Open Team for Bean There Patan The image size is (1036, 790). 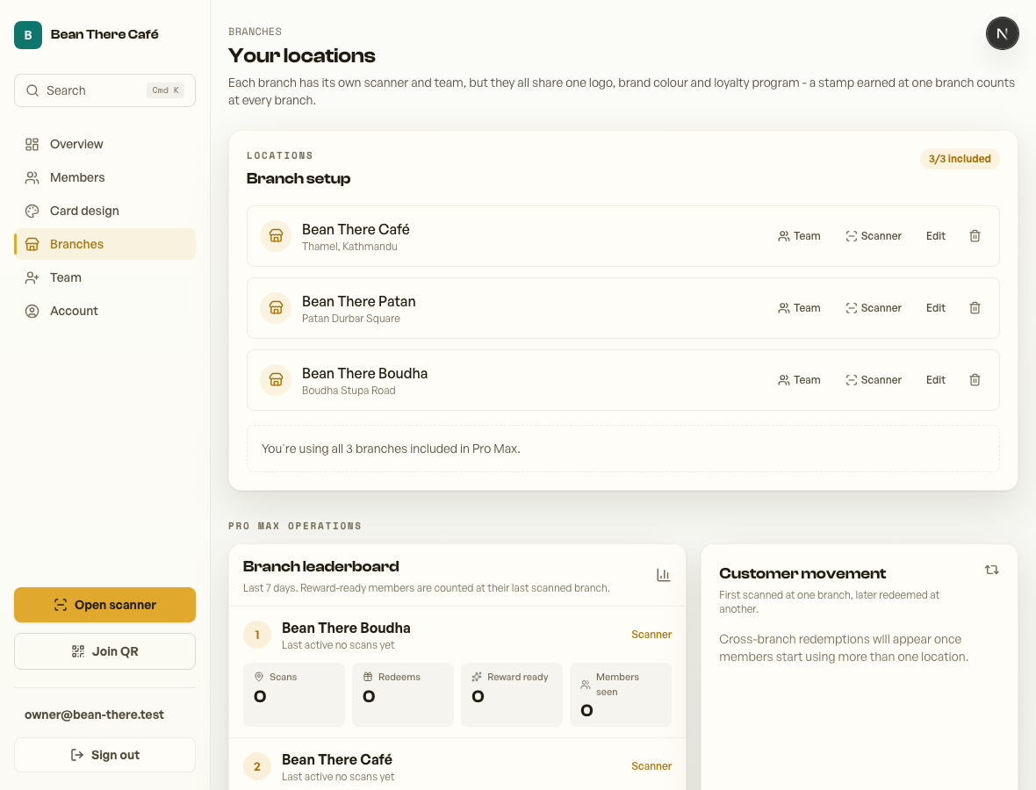click(x=799, y=308)
